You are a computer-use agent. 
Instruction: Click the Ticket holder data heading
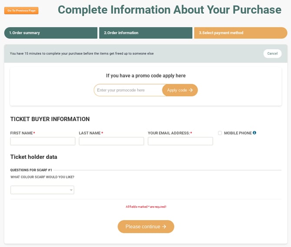(x=34, y=157)
